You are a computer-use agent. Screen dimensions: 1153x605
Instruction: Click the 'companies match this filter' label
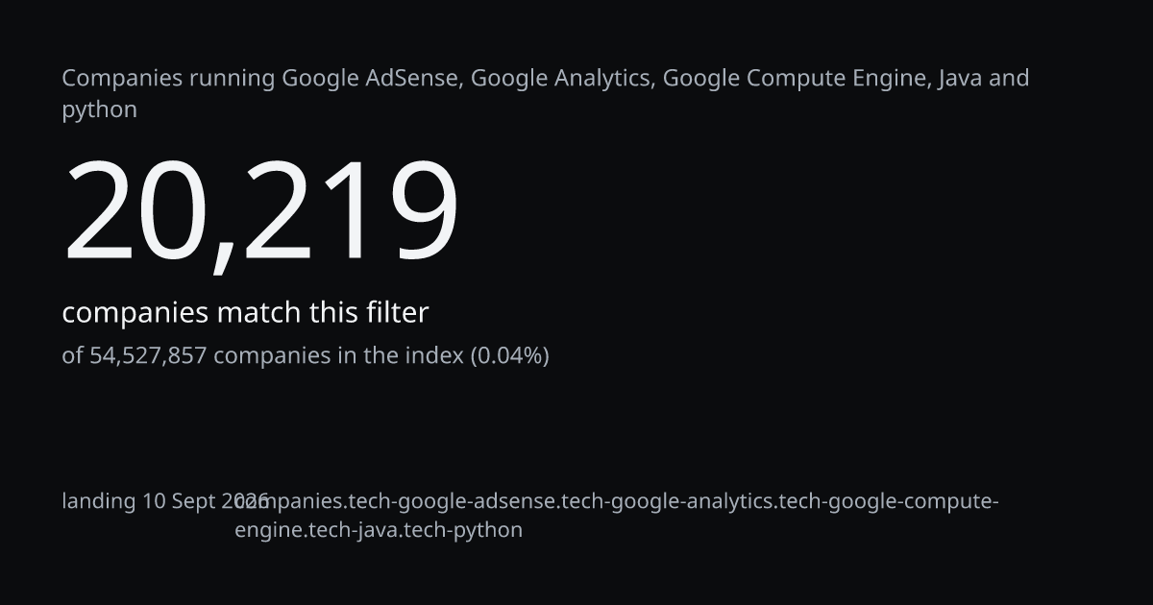click(245, 313)
